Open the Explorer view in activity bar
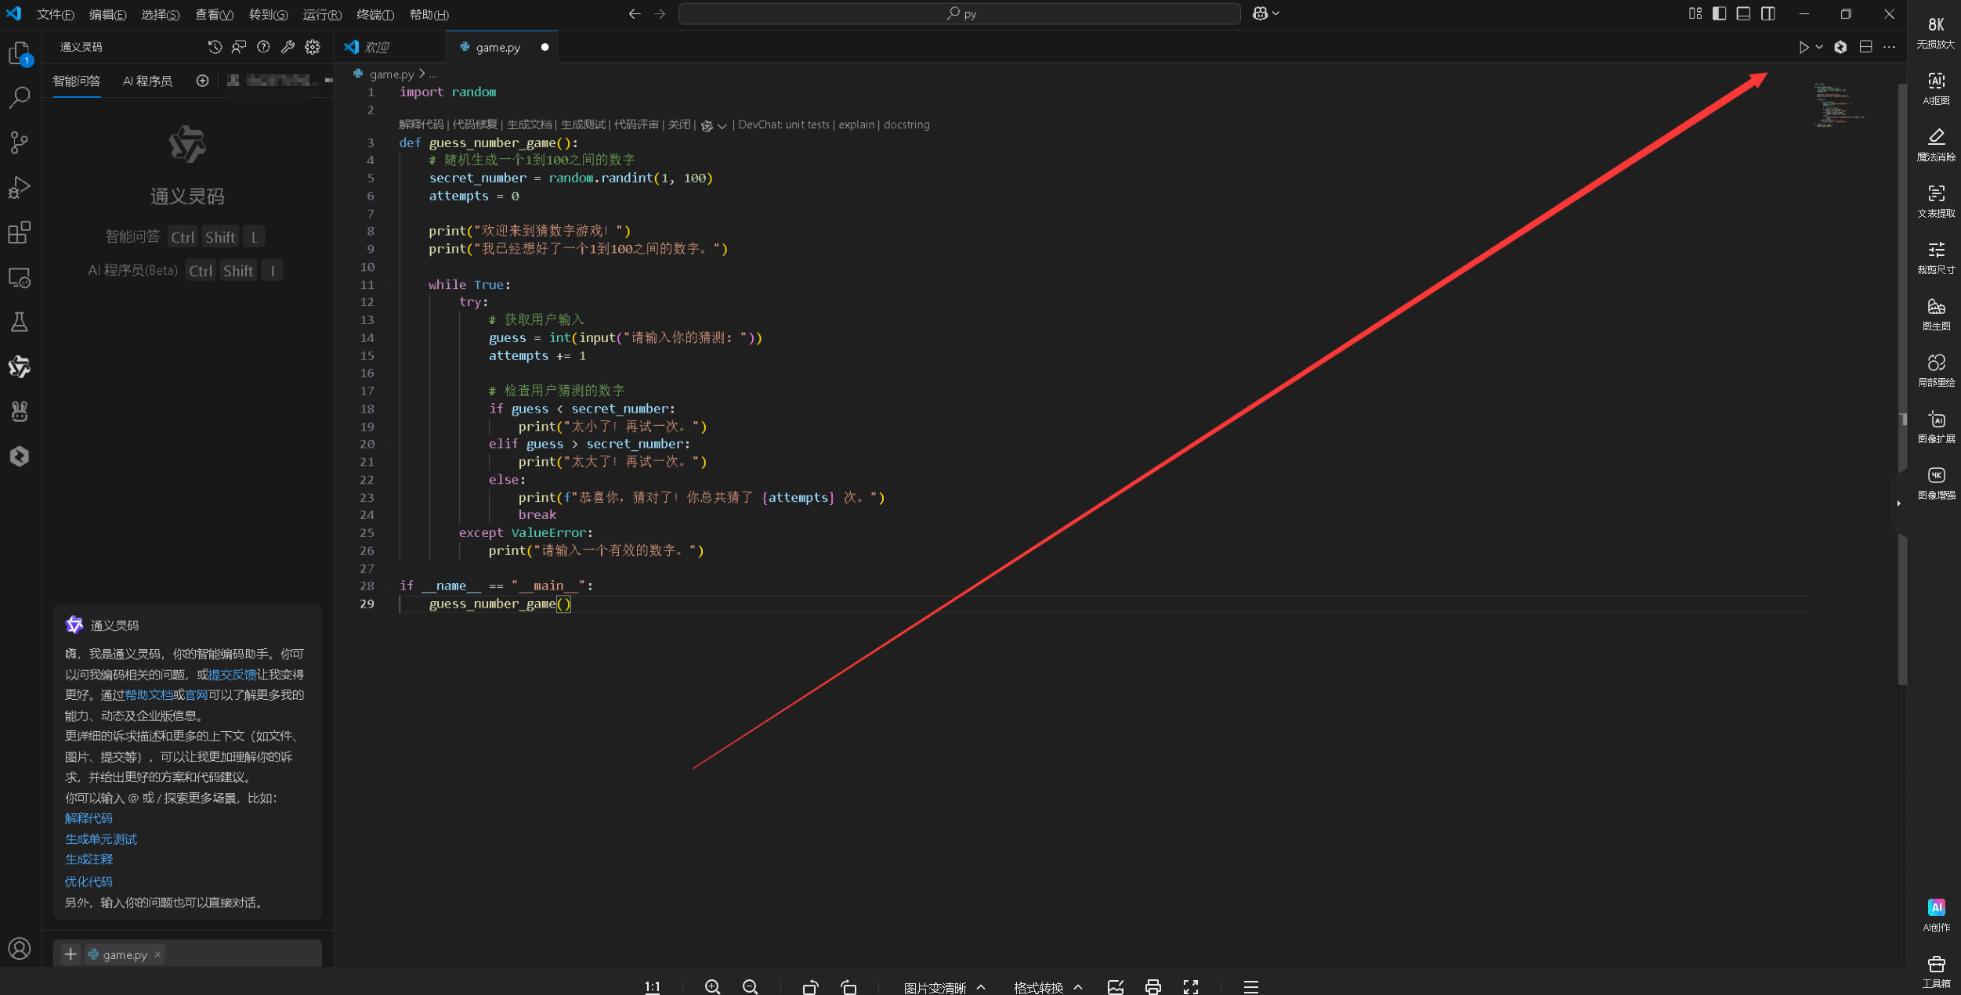Screen dimensions: 1961x995 (20, 53)
